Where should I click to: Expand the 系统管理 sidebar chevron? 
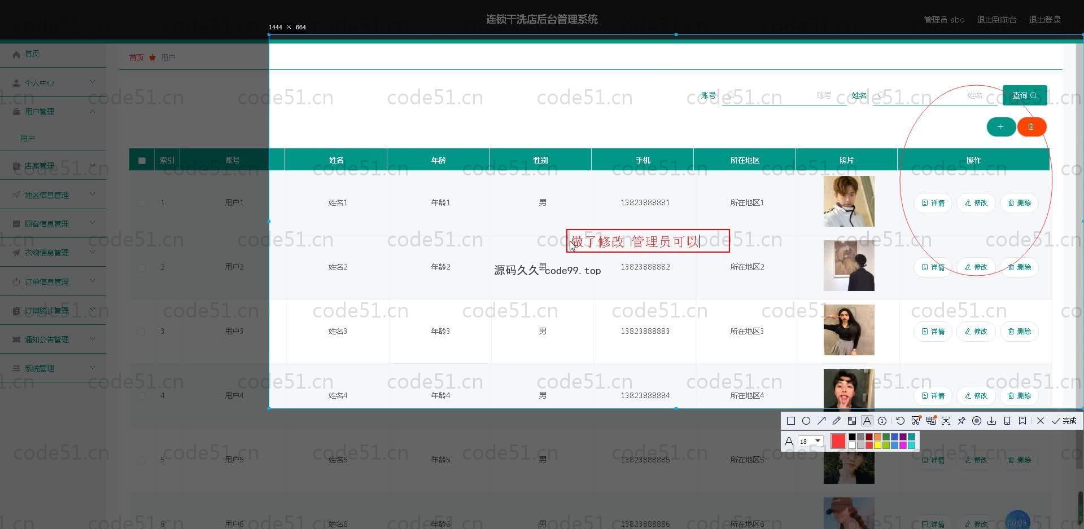click(93, 368)
